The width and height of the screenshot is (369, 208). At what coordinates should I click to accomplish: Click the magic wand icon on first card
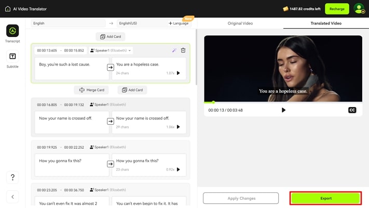tap(174, 50)
